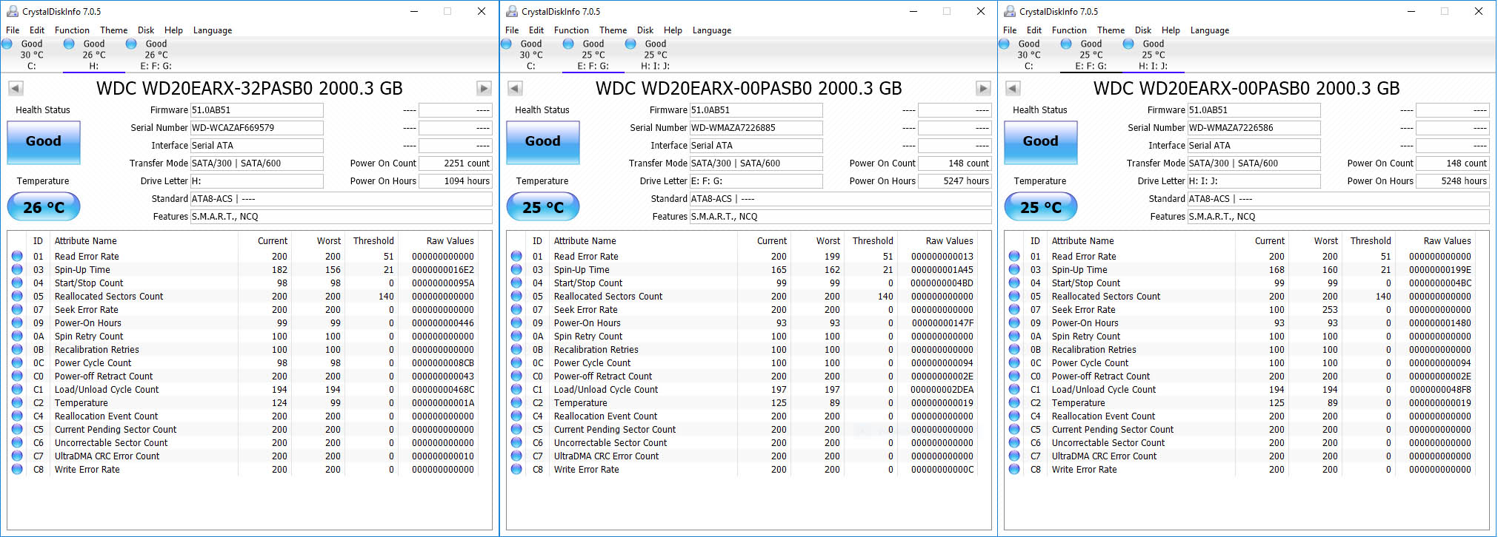Click Write Error Rate status orb in middle window
Screen dimensions: 1498x537
pyautogui.click(x=516, y=469)
